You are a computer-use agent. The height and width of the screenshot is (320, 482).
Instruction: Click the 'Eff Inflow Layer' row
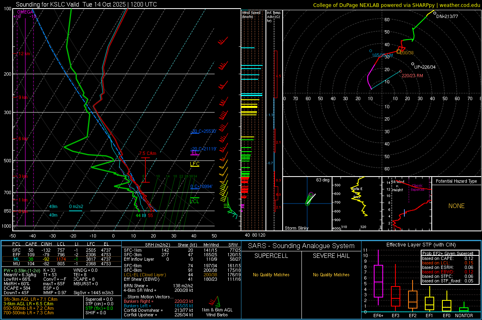pyautogui.click(x=182, y=259)
